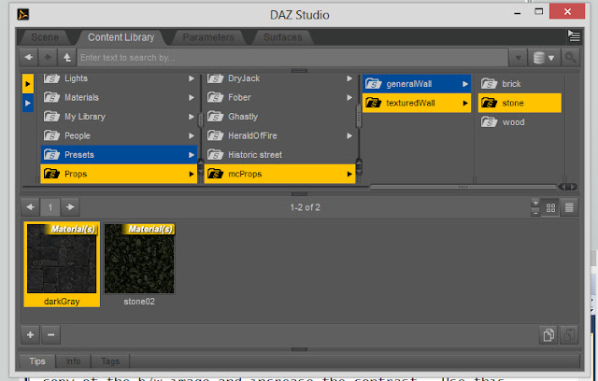
Task: Click the page number 1 button
Action: coord(50,207)
